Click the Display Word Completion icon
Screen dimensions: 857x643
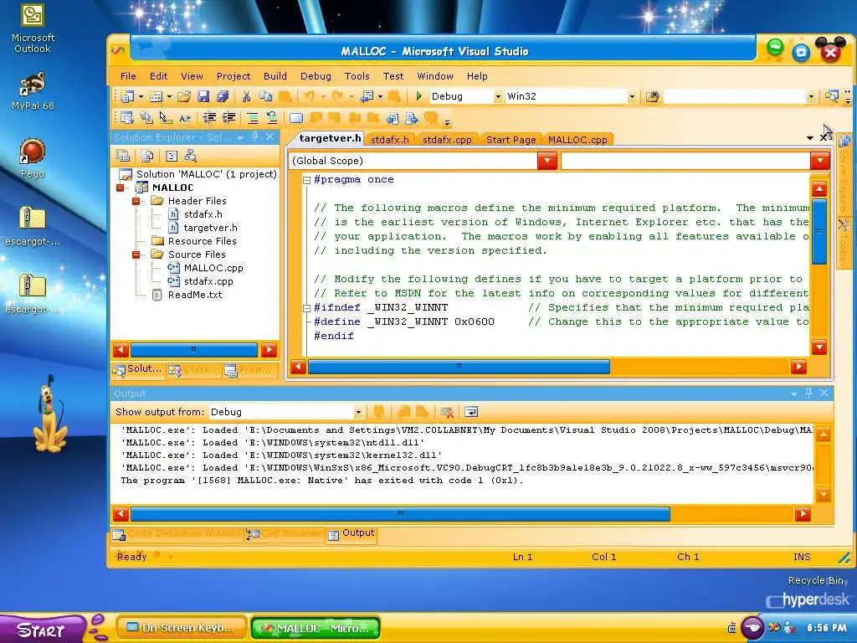185,117
